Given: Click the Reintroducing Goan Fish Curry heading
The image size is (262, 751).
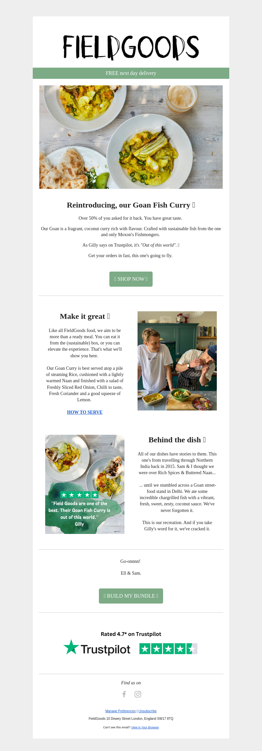Looking at the screenshot, I should tap(131, 205).
